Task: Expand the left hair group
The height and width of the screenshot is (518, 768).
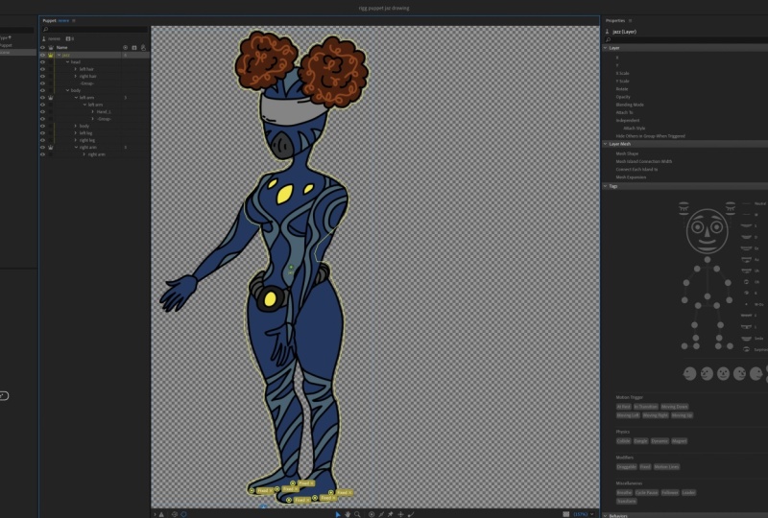Action: (x=76, y=69)
